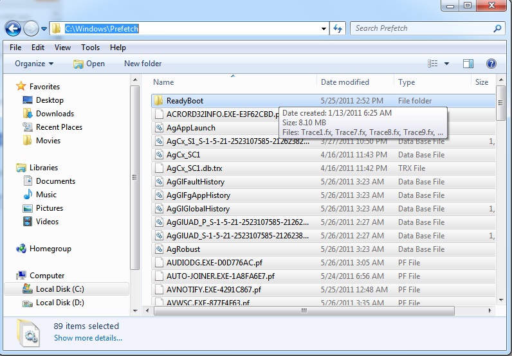Open the Tools menu
This screenshot has height=356, width=512.
pyautogui.click(x=91, y=48)
